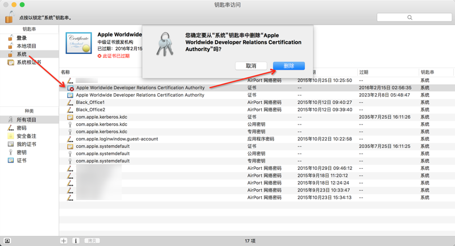
Task: Filter by the 密钥 category
Action: coord(22,152)
